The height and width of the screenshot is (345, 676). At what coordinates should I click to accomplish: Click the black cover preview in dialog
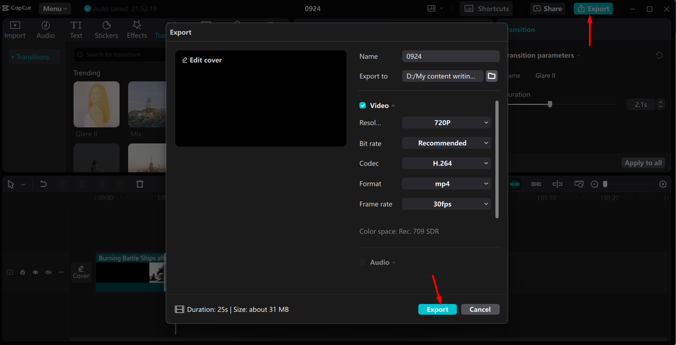coord(261,98)
